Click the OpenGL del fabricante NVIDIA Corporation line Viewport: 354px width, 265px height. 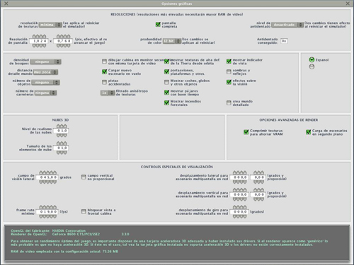(x=48, y=230)
